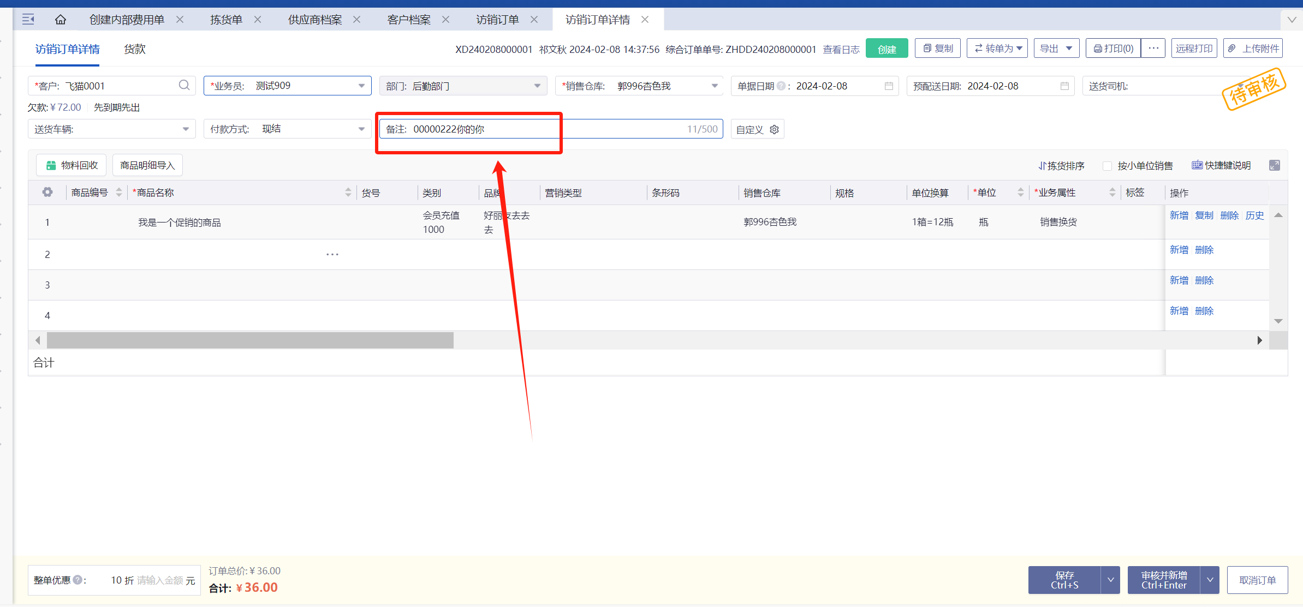
Task: Click the horizontal table scrollbar
Action: 250,340
